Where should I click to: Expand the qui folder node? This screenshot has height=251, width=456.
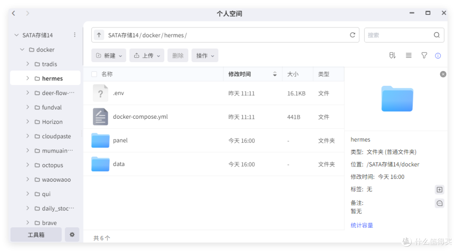(x=27, y=194)
